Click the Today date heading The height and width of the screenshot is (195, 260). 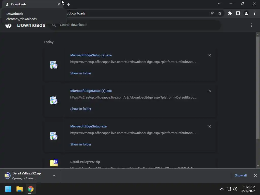(48, 42)
